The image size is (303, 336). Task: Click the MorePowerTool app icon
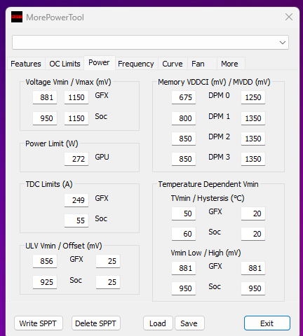pyautogui.click(x=17, y=17)
